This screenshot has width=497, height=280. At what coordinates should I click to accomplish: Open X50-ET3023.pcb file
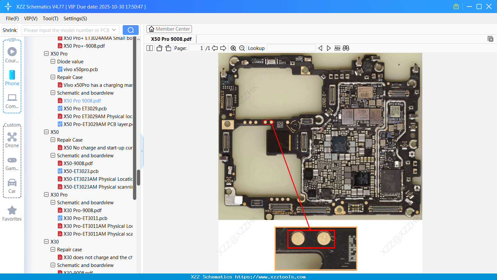click(x=81, y=171)
